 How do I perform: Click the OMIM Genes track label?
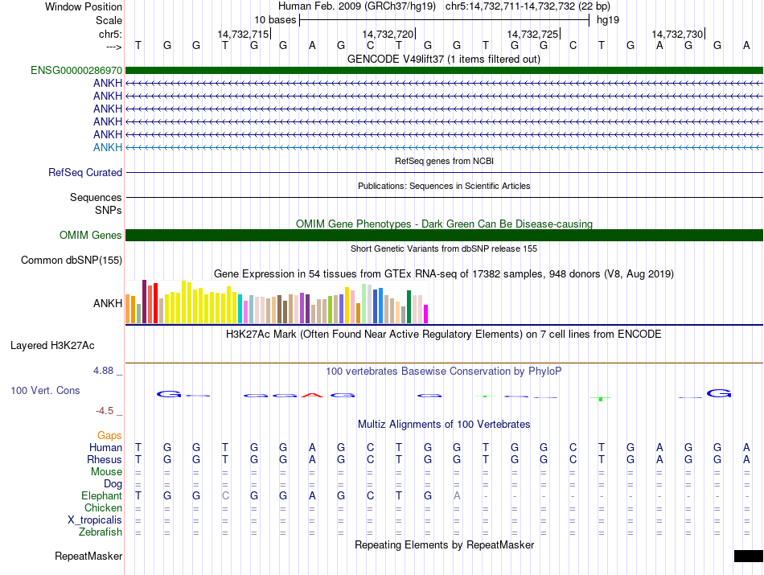click(x=91, y=236)
